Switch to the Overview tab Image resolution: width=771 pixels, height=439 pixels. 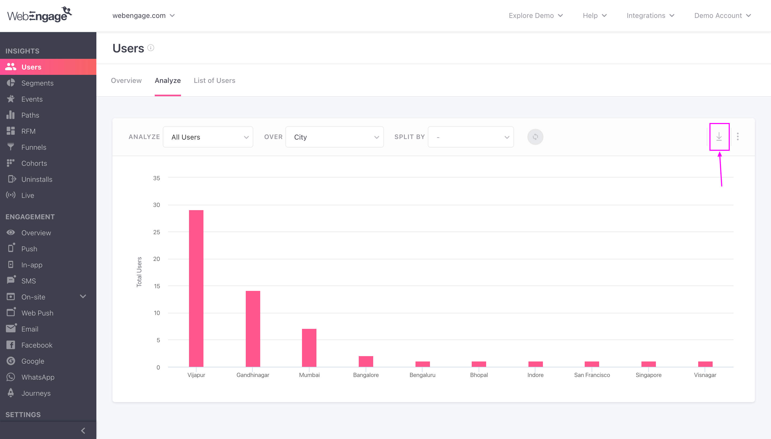click(x=126, y=80)
